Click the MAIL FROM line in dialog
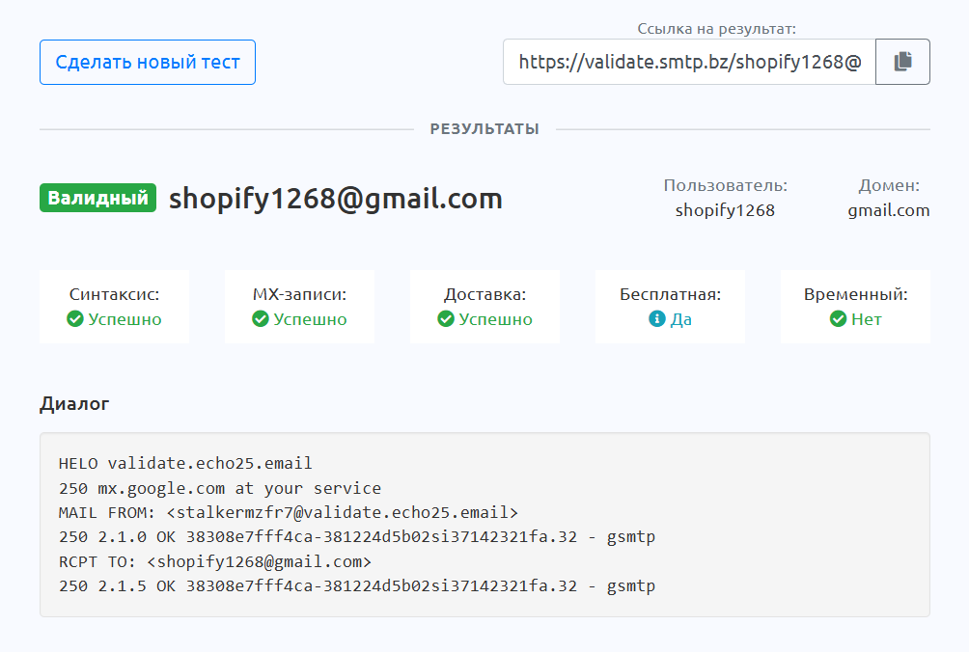969x652 pixels. coord(288,513)
